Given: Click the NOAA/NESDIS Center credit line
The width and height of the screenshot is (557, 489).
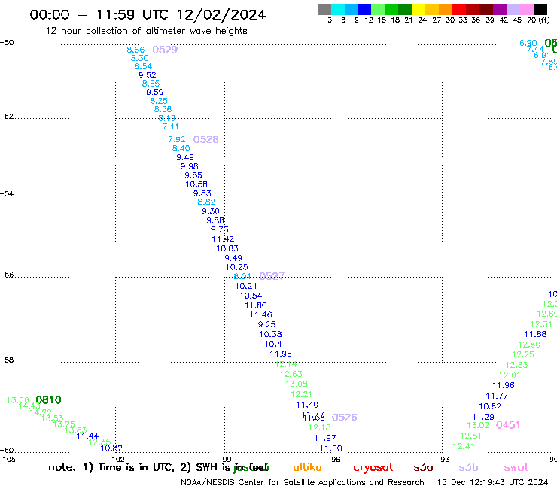Looking at the screenshot, I should [303, 482].
